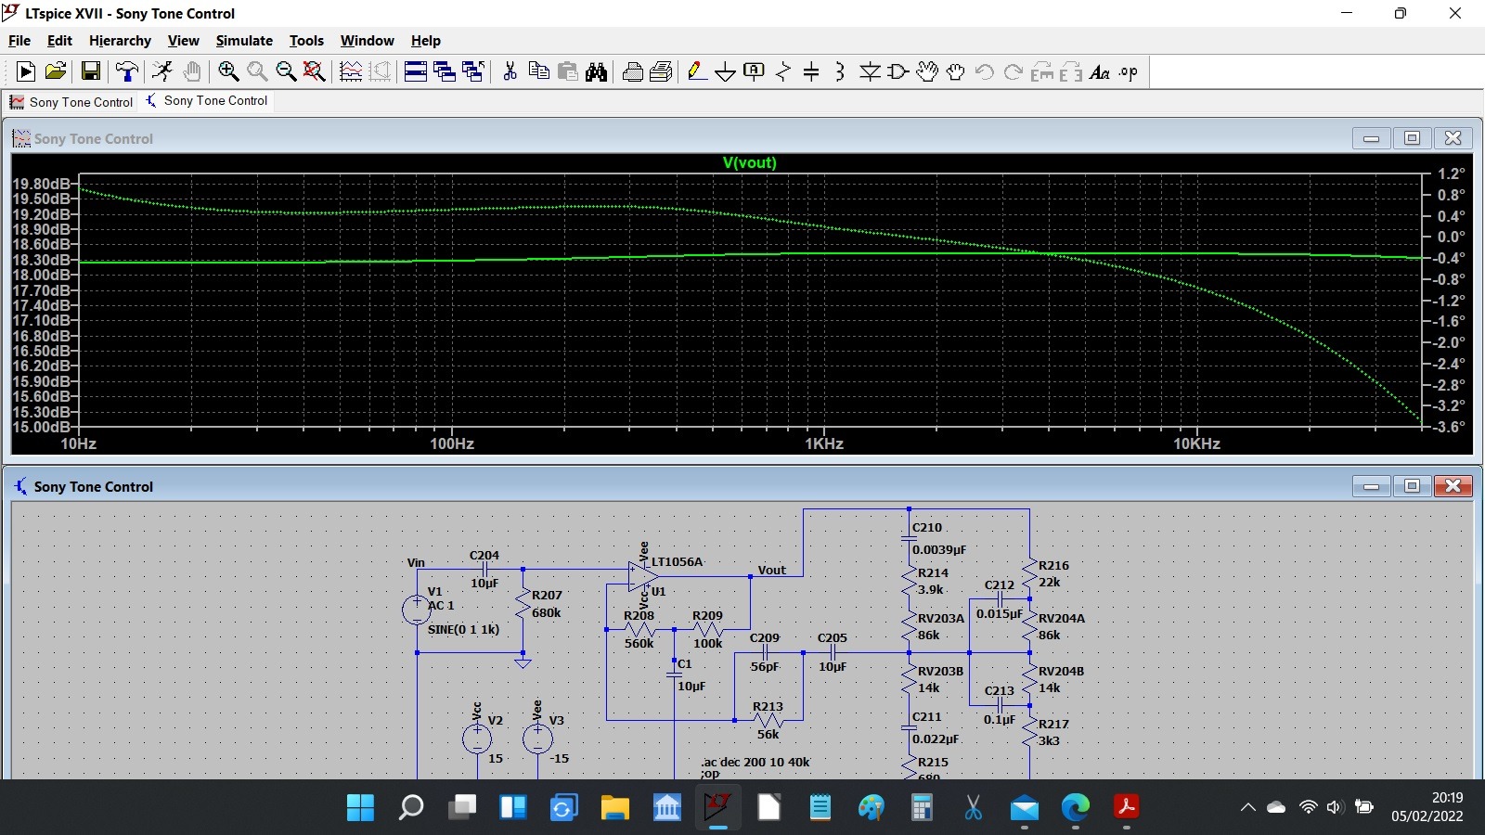
Task: Select the Inductor placement tool
Action: [x=840, y=71]
